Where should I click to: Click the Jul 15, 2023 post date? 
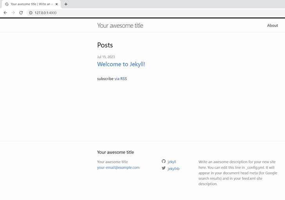106,57
